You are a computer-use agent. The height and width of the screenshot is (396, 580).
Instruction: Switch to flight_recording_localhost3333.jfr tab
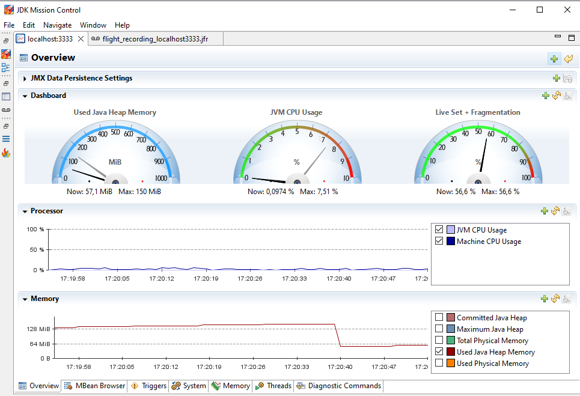pyautogui.click(x=155, y=39)
